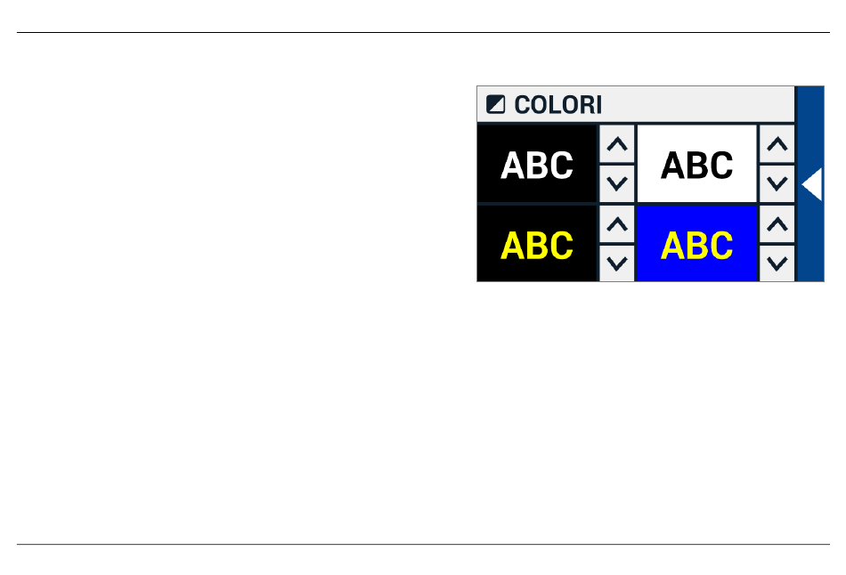Screen dimensions: 846x575
Task: Click the COLORI menu title
Action: pyautogui.click(x=558, y=105)
